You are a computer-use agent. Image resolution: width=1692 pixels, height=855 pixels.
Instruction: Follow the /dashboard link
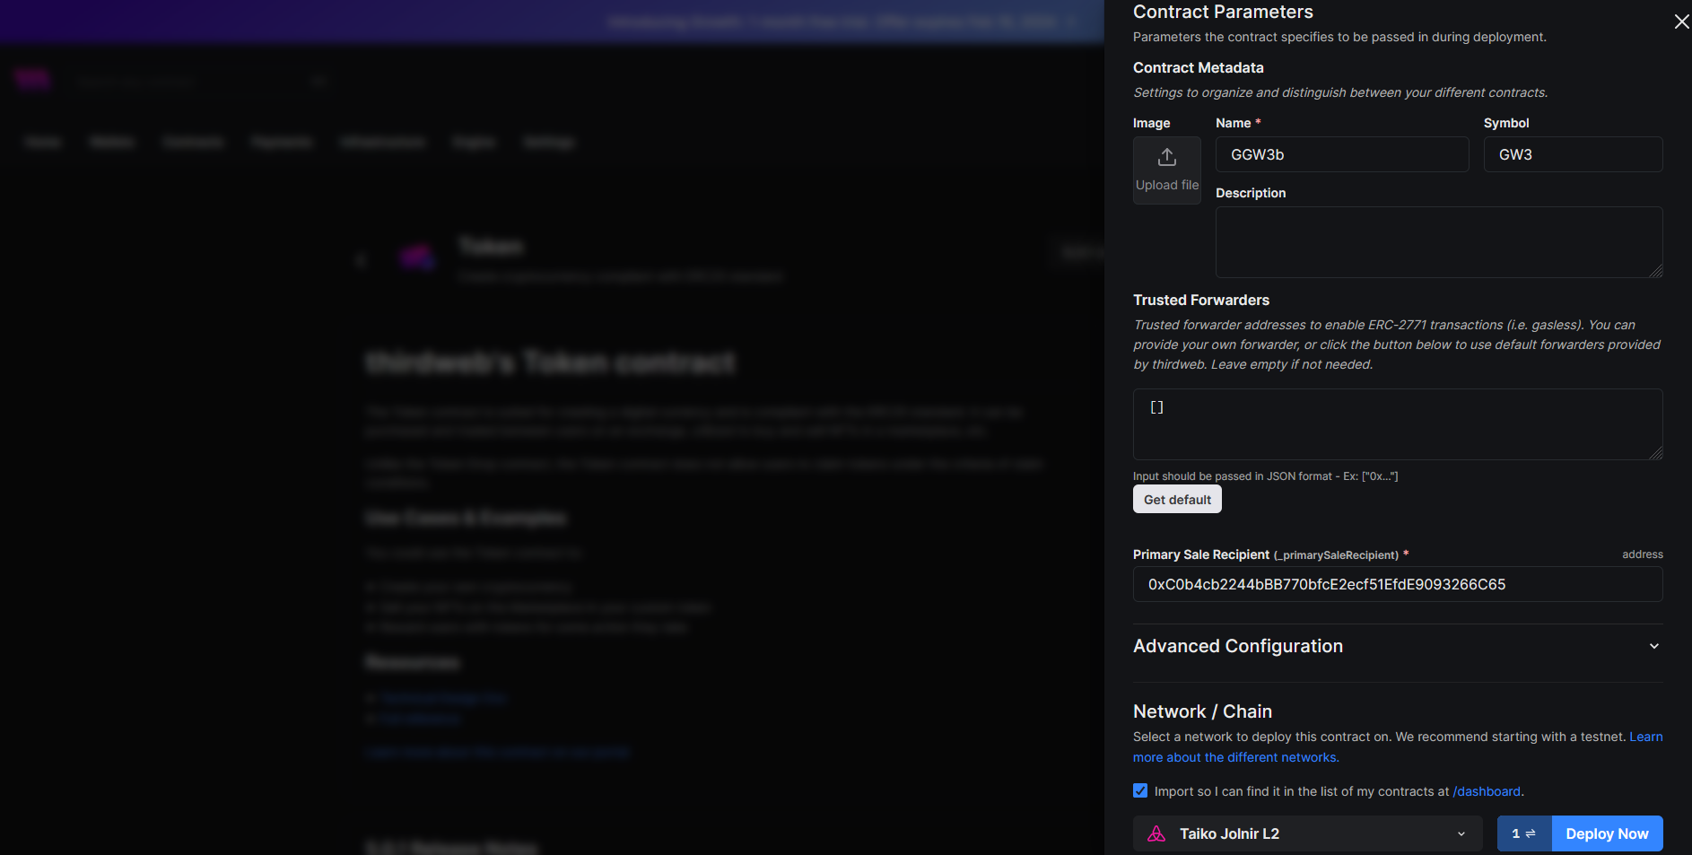[1486, 791]
